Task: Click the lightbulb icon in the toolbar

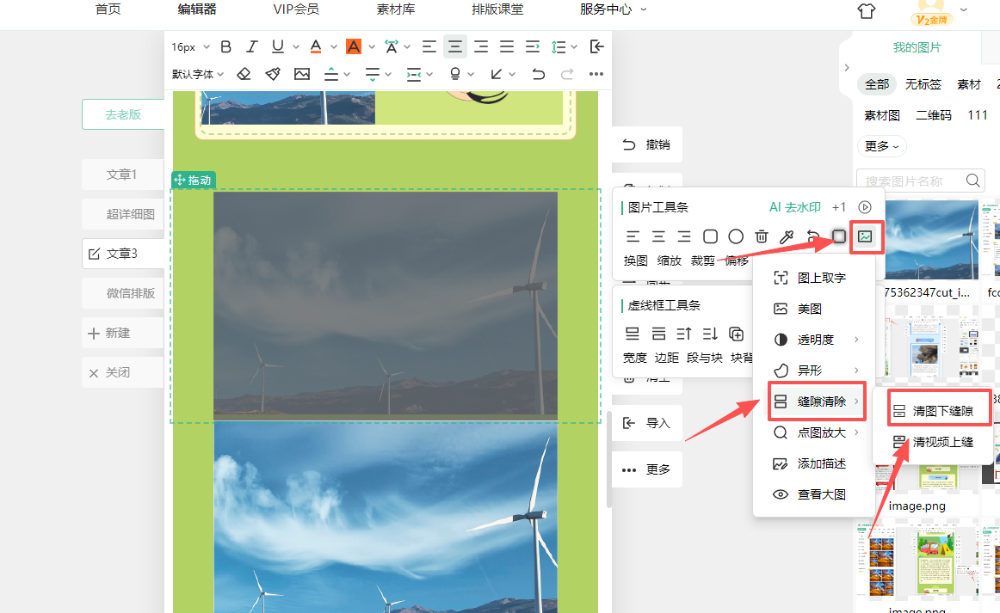Action: click(x=455, y=74)
